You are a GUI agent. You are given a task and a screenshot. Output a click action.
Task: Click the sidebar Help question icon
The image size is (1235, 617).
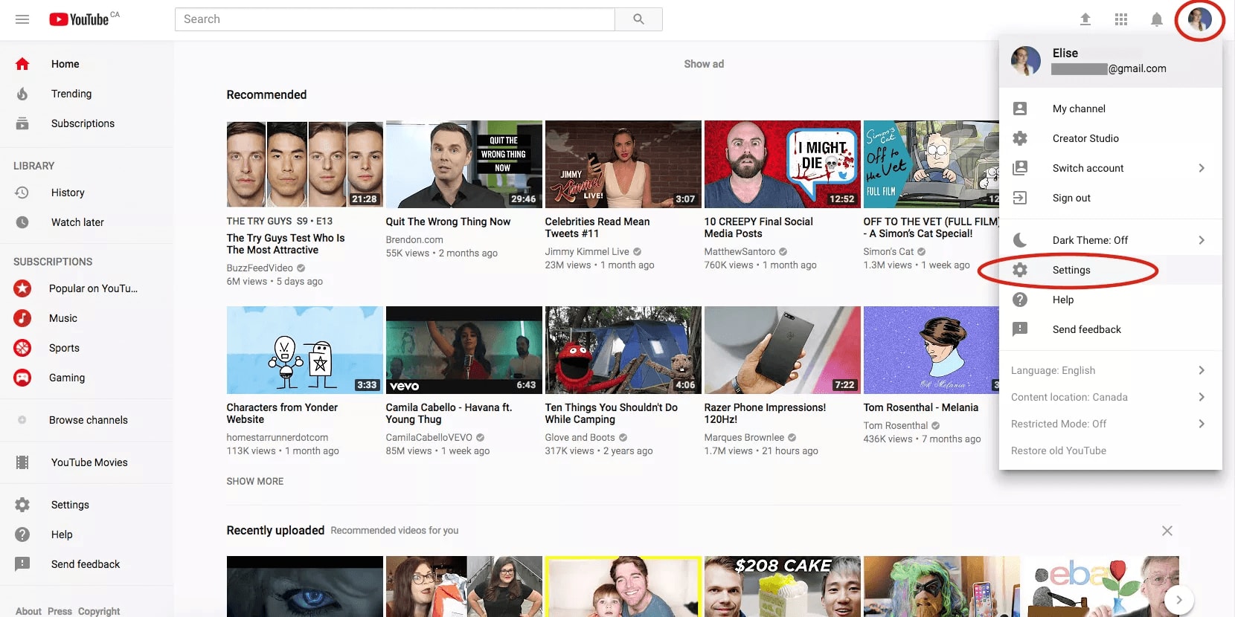point(22,534)
